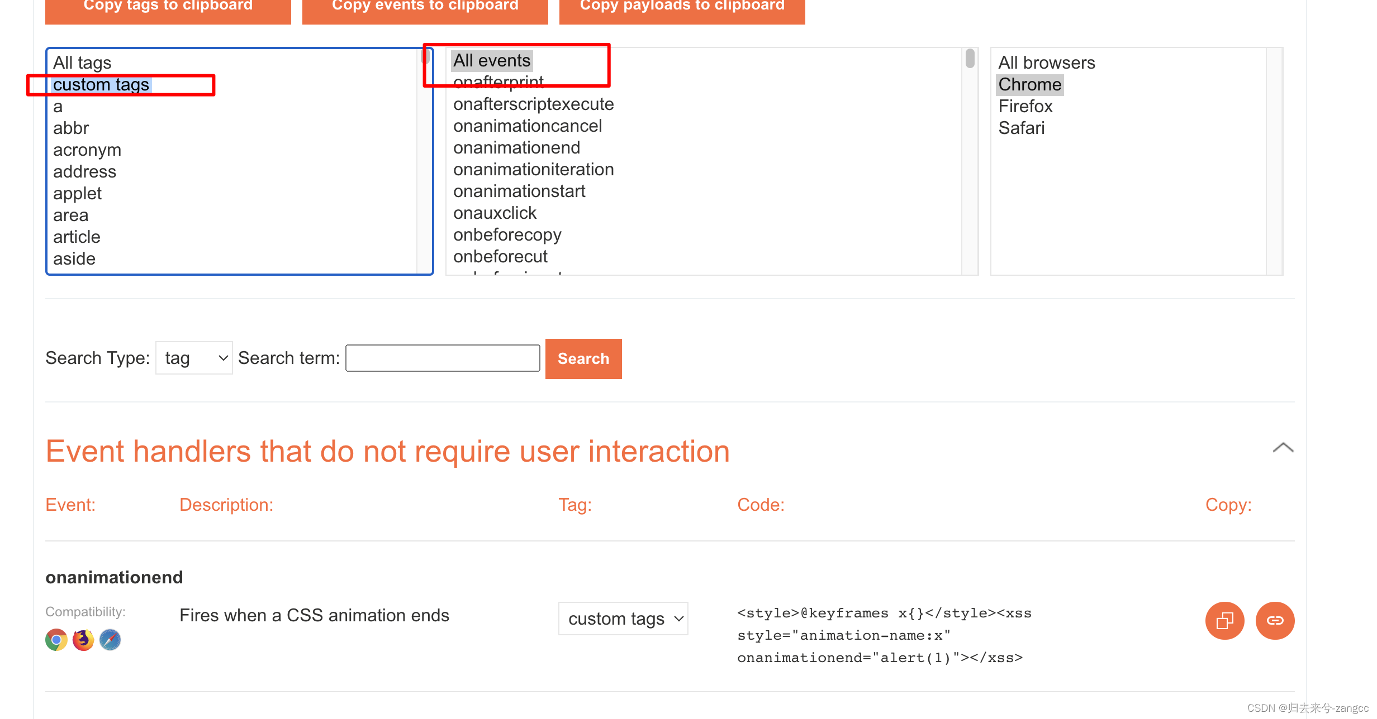This screenshot has width=1377, height=719.
Task: Click the orange Search button
Action: [583, 358]
